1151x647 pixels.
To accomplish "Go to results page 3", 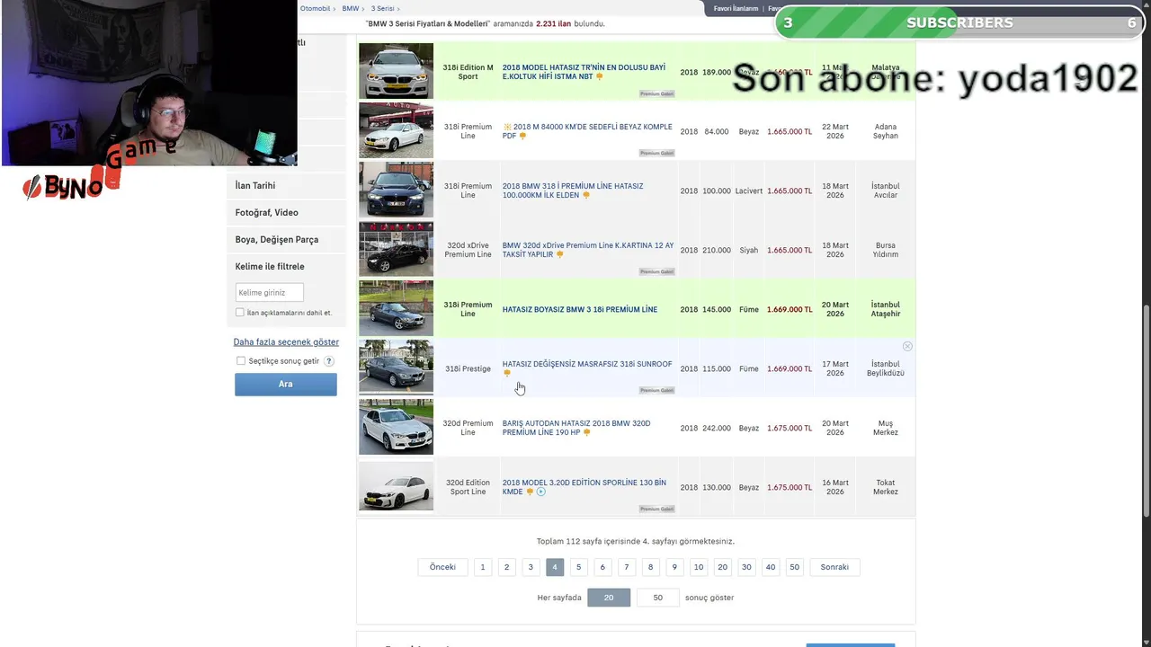I will [x=531, y=567].
